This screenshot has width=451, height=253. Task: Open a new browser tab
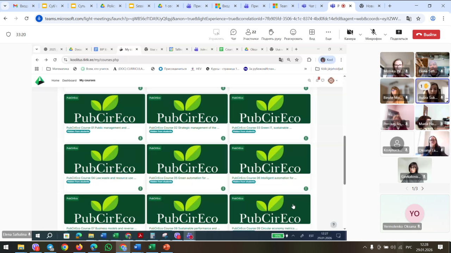pos(390,6)
